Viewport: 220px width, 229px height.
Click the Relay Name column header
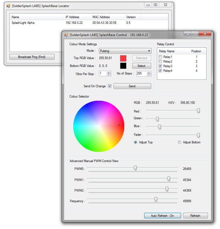[173, 51]
